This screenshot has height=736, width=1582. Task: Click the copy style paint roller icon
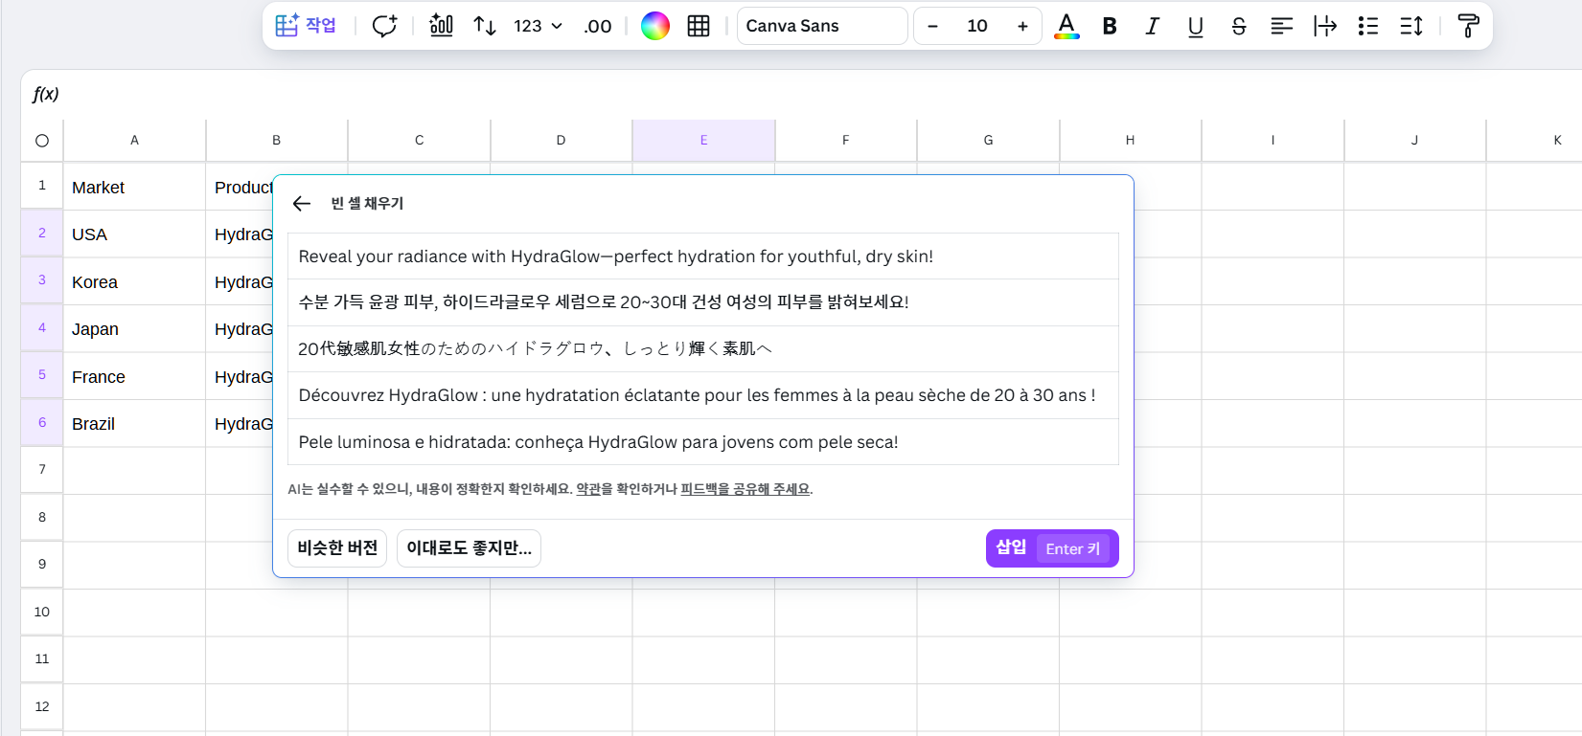tap(1467, 26)
